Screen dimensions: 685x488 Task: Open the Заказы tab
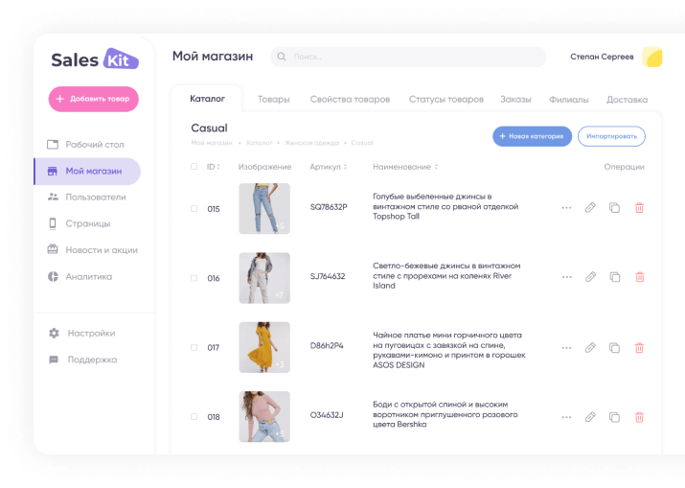pos(515,100)
